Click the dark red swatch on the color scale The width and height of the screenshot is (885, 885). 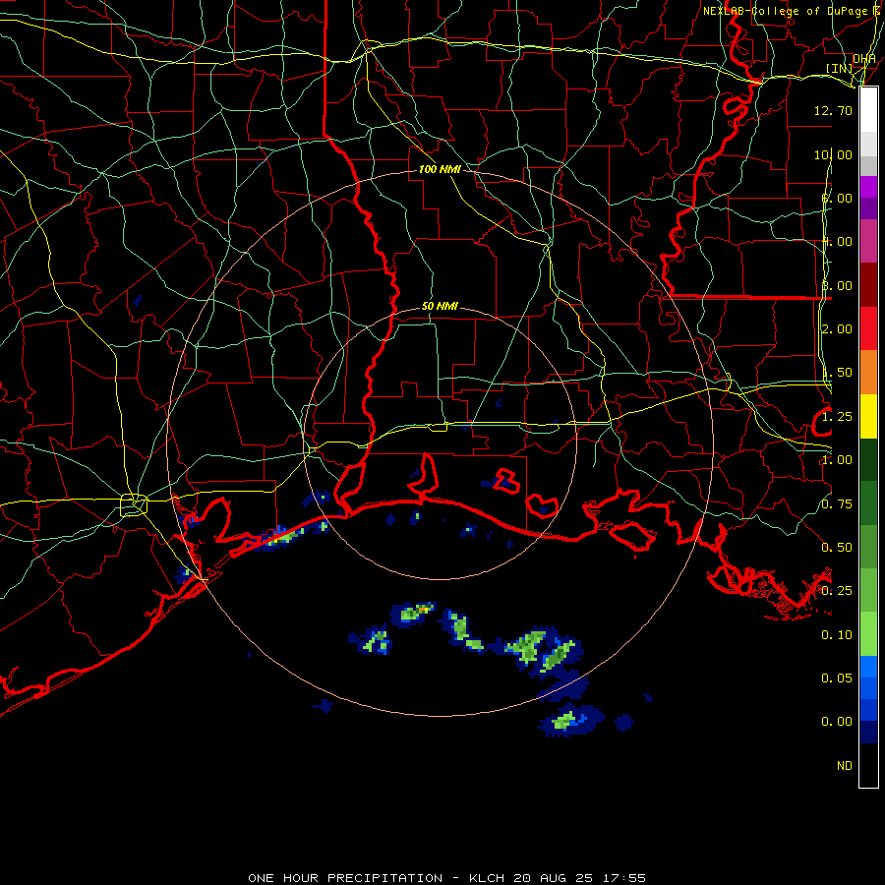tap(868, 285)
